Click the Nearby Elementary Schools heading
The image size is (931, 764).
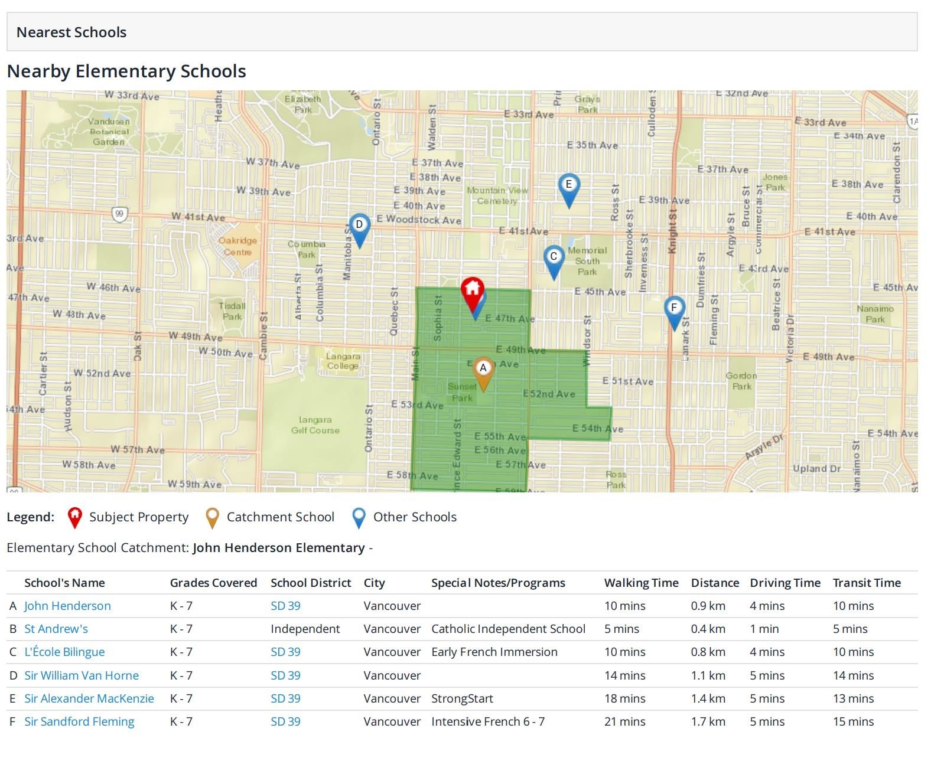126,71
